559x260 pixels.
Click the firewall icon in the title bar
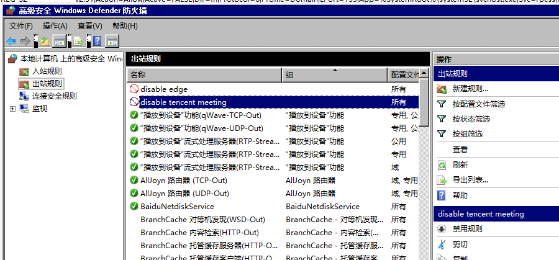tap(11, 11)
